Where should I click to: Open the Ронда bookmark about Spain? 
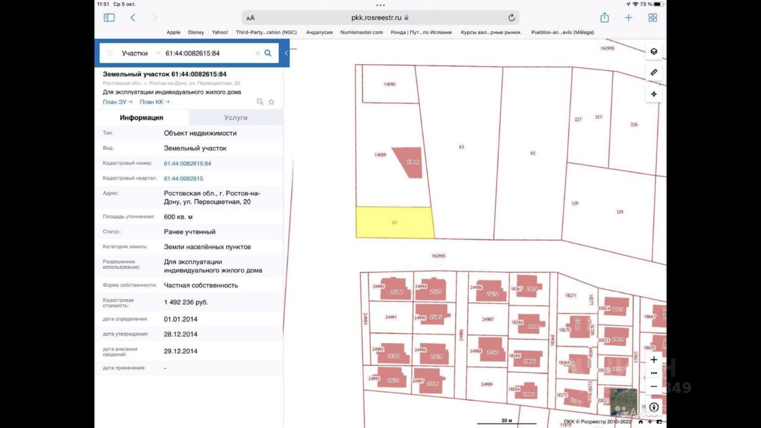[x=422, y=32]
